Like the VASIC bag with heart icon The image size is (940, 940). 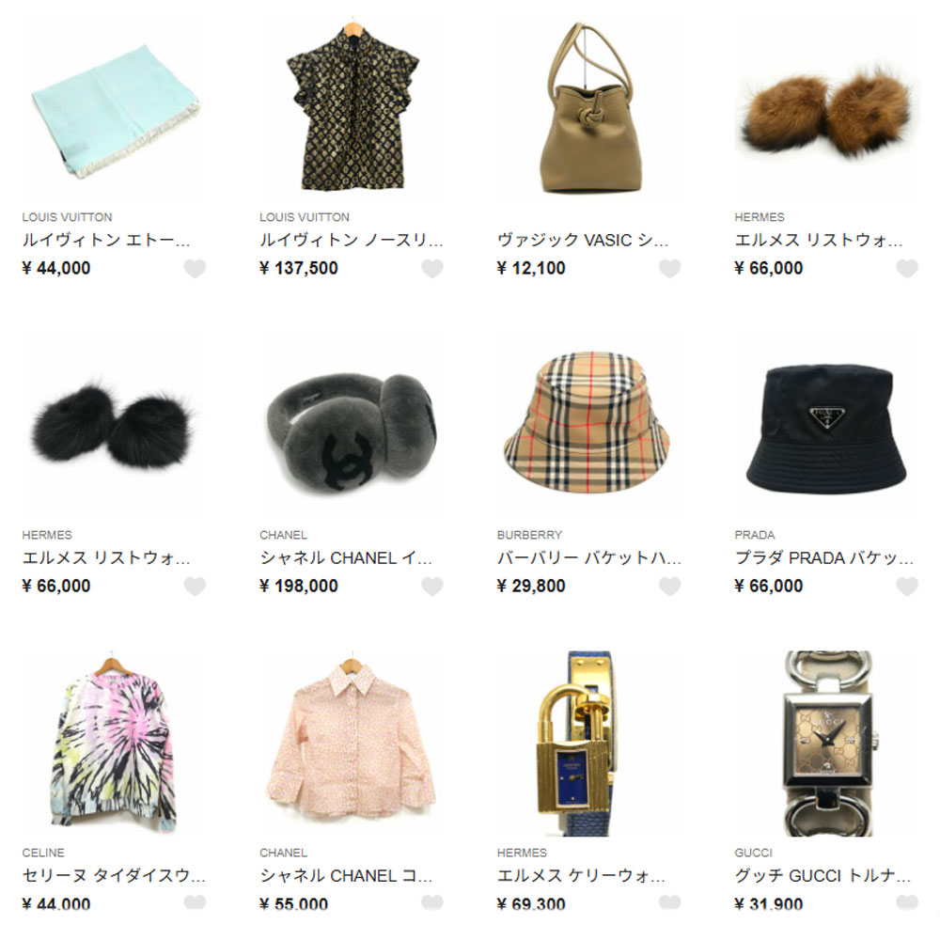[669, 269]
